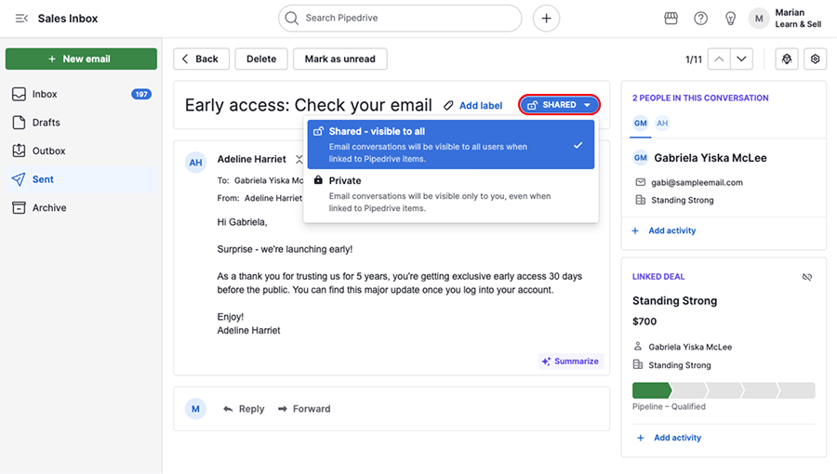The image size is (837, 474).
Task: Select the Private visibility option
Action: click(x=450, y=194)
